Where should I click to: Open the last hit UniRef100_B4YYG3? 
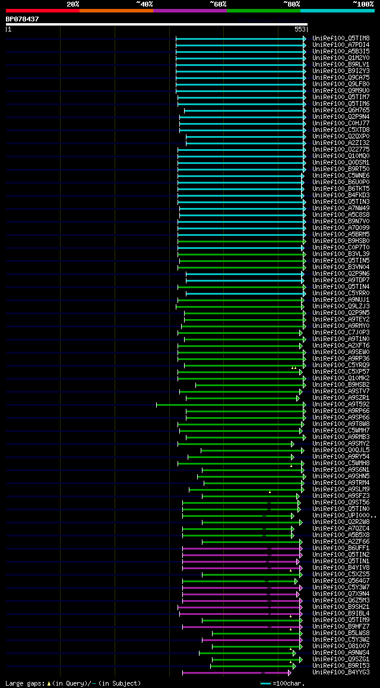tap(341, 672)
